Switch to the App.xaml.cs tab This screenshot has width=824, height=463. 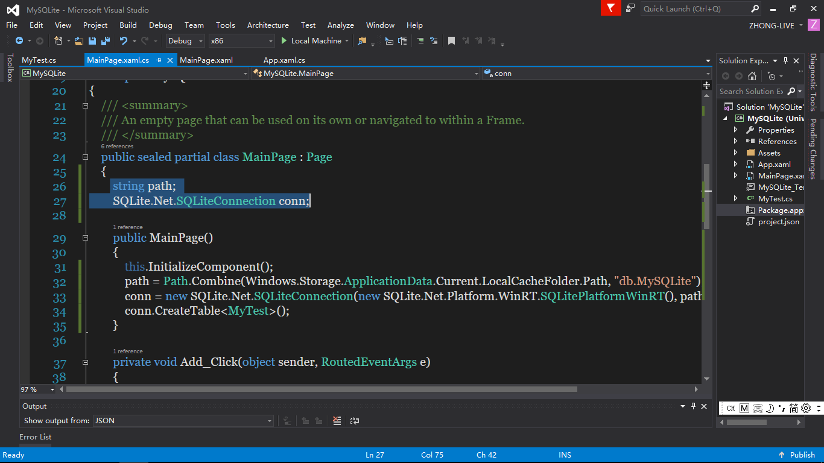click(x=284, y=60)
